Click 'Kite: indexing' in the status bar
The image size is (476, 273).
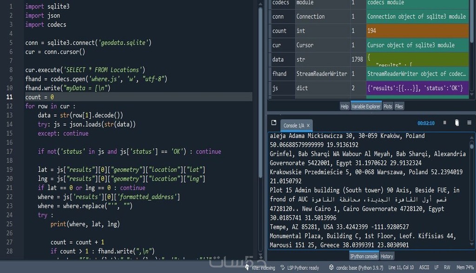click(x=263, y=267)
